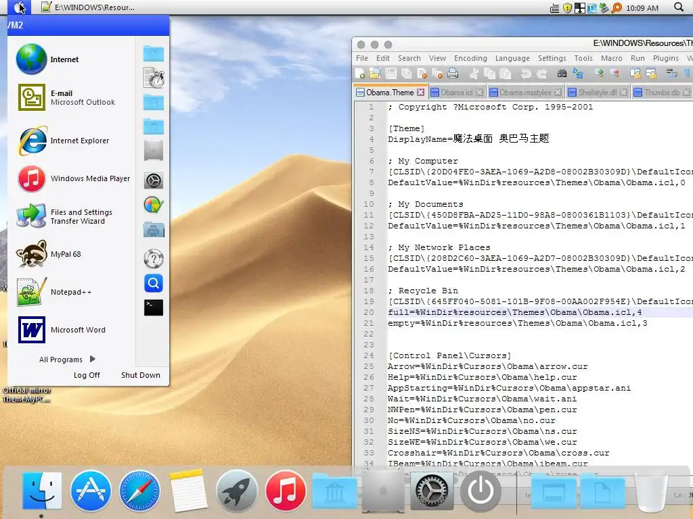
Task: Open iTunes music icon in the dock
Action: [286, 491]
